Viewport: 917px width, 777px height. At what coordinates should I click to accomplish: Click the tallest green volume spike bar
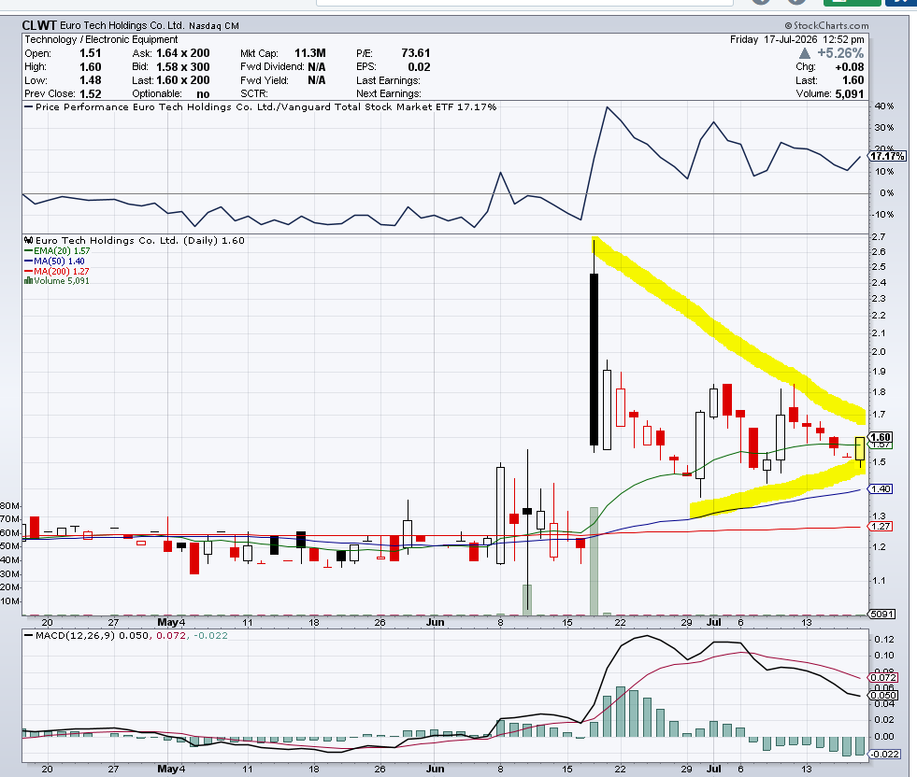pos(595,561)
